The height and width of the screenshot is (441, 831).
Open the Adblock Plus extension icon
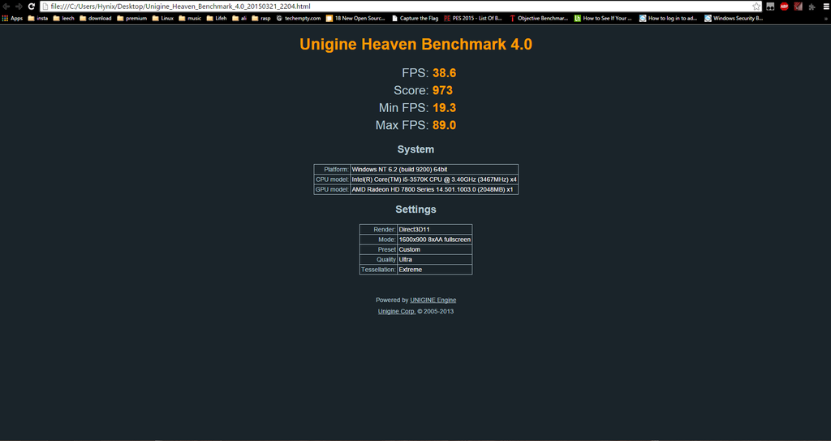(x=784, y=6)
